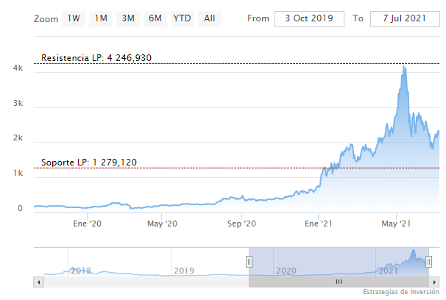
Task: Click the navigator scrollbar thumb
Action: [339, 282]
